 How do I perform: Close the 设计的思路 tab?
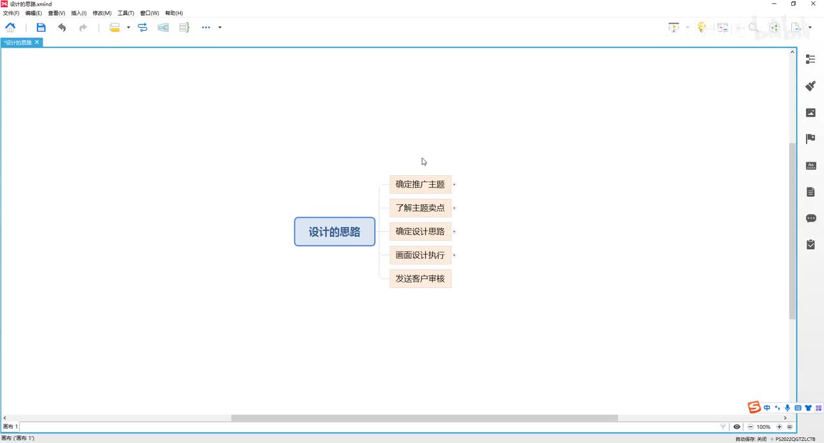click(x=37, y=42)
